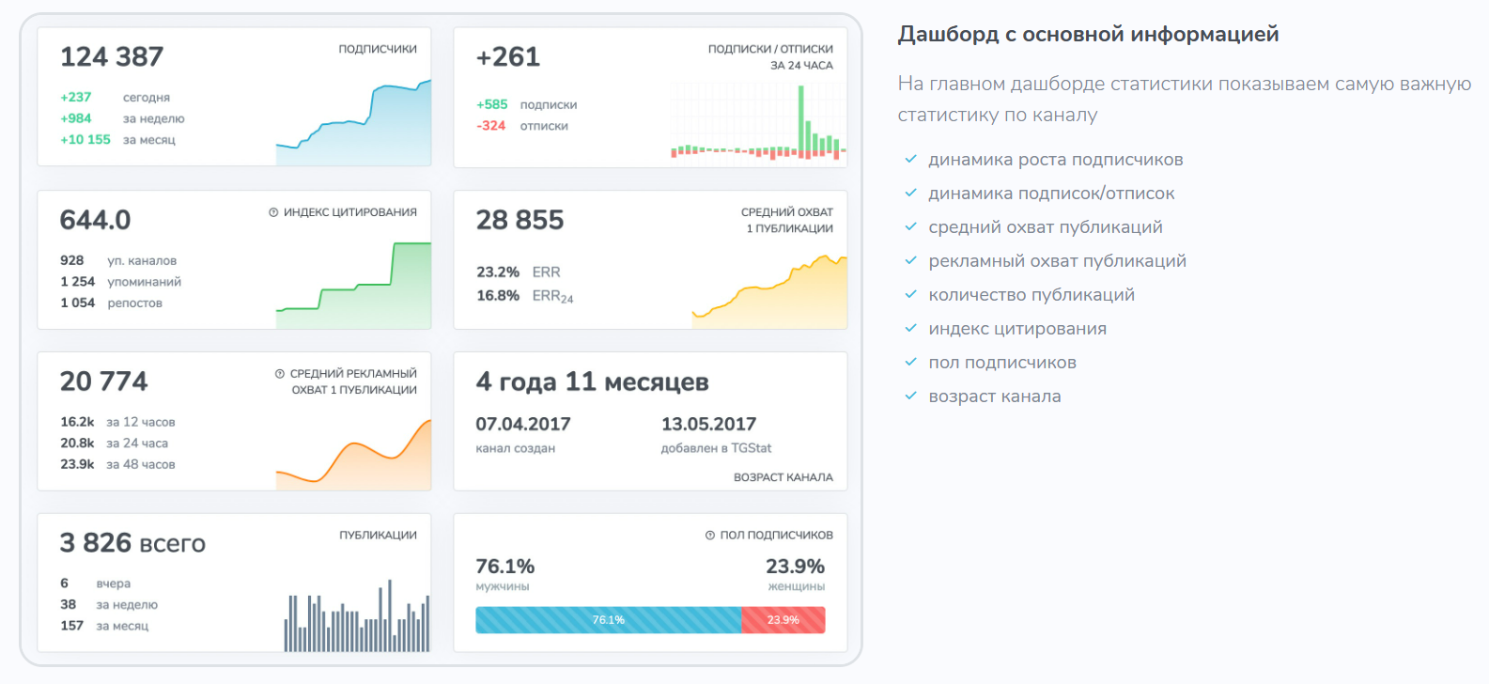Click the info icon beside ИНДЕКС ЦИТИРОВАНИЯ

click(273, 212)
